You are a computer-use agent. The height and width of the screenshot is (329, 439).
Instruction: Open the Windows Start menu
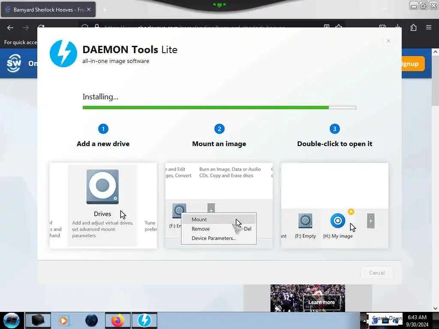pyautogui.click(x=12, y=320)
